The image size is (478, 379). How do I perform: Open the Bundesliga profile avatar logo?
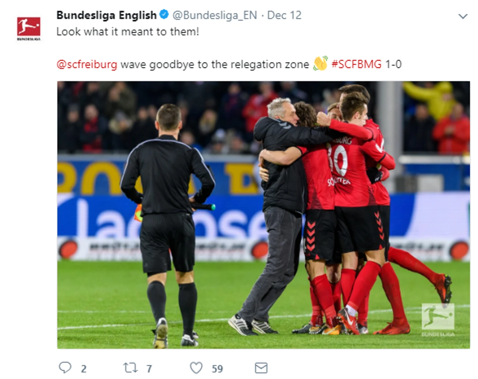[x=29, y=29]
